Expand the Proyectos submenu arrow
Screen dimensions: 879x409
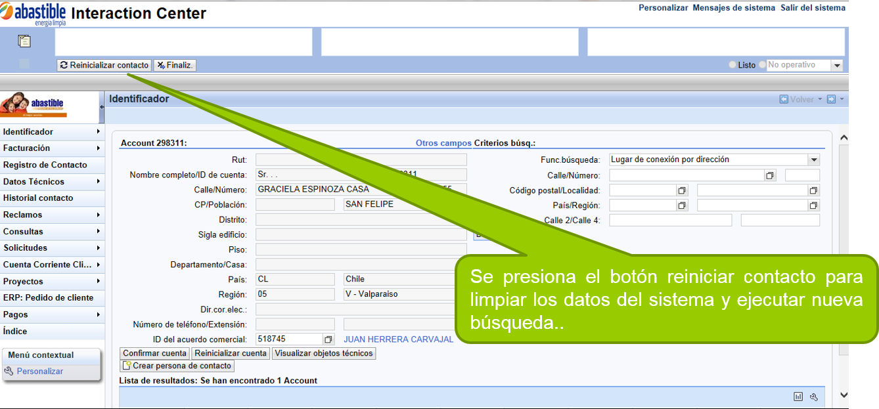98,281
